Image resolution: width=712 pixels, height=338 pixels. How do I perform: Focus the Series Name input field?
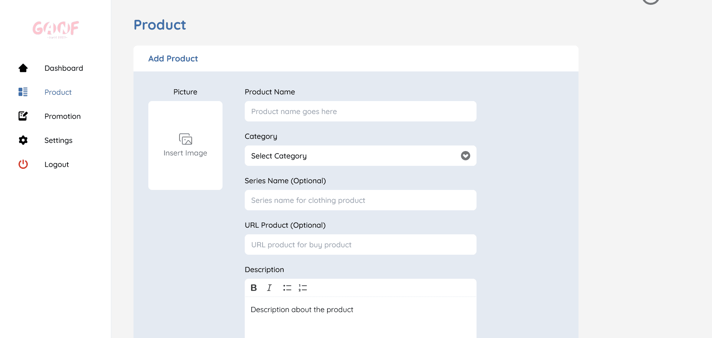(x=360, y=200)
